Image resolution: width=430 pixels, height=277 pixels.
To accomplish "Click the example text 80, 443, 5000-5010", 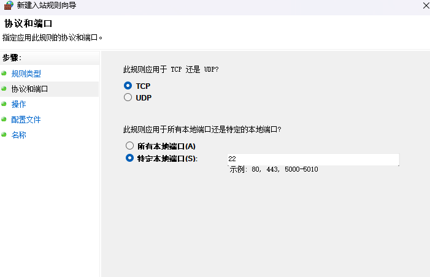I will pyautogui.click(x=284, y=169).
